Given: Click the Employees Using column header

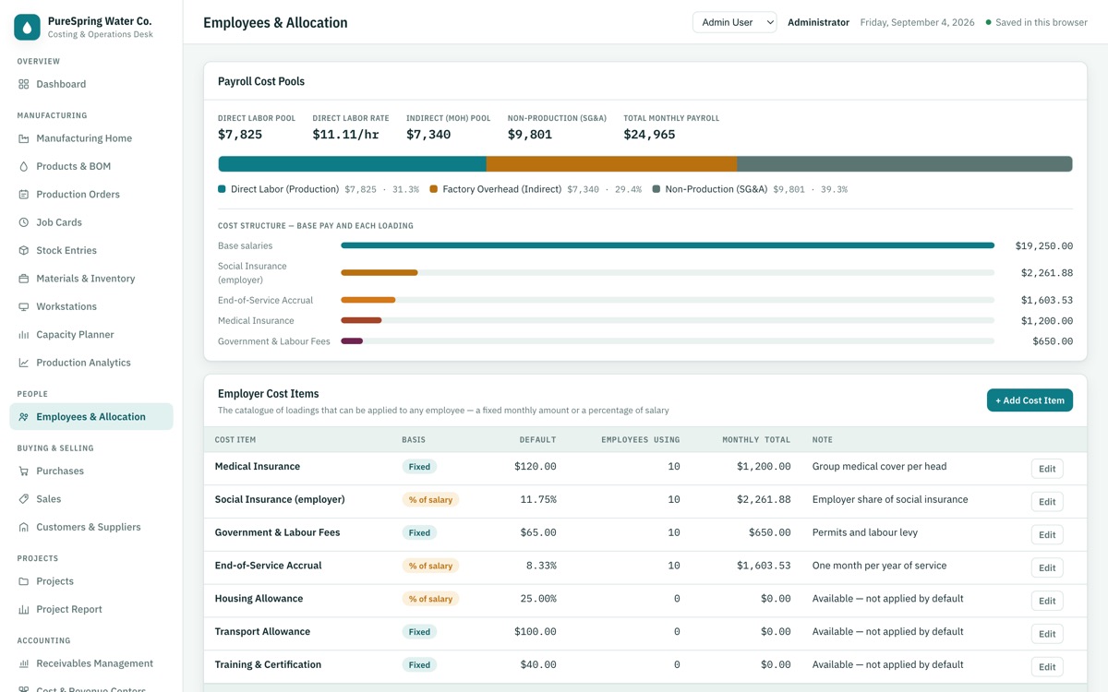Looking at the screenshot, I should [x=640, y=440].
